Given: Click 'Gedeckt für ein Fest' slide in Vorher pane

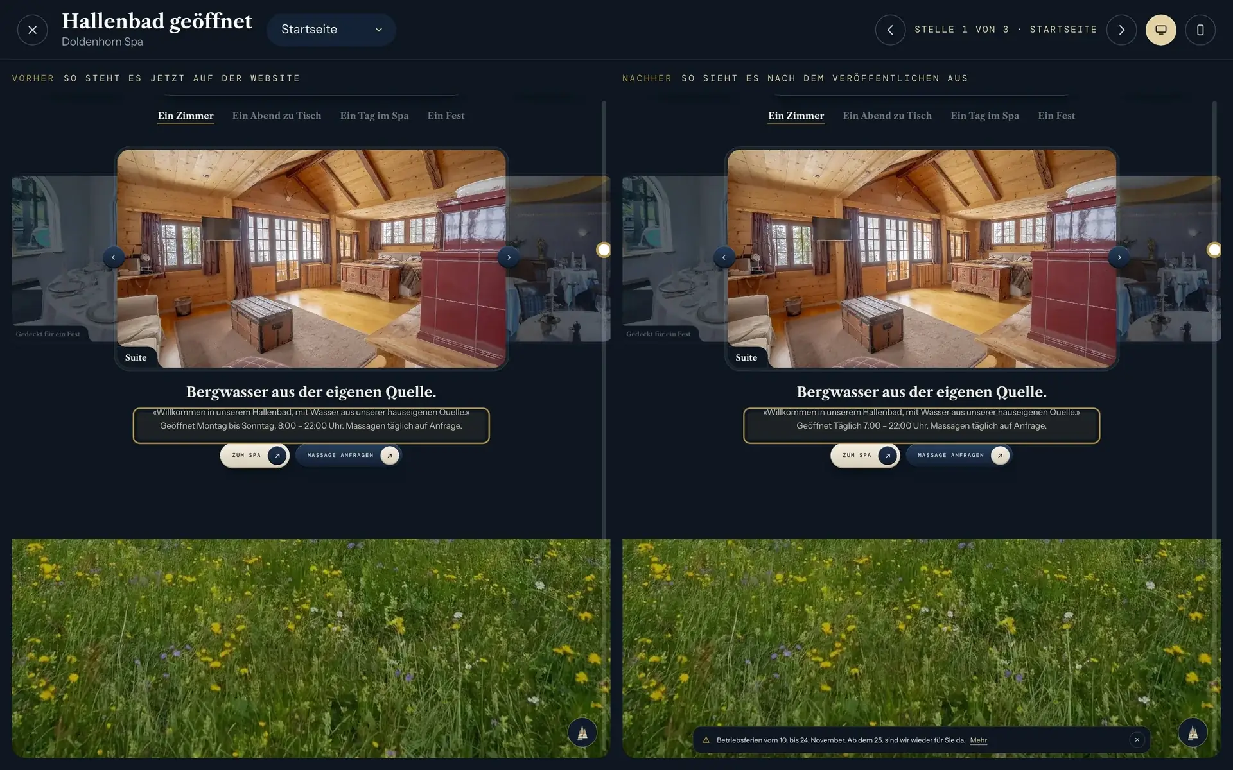Looking at the screenshot, I should (63, 259).
